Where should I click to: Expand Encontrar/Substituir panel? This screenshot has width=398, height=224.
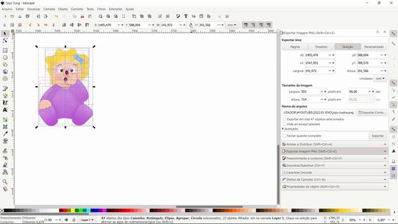335,166
